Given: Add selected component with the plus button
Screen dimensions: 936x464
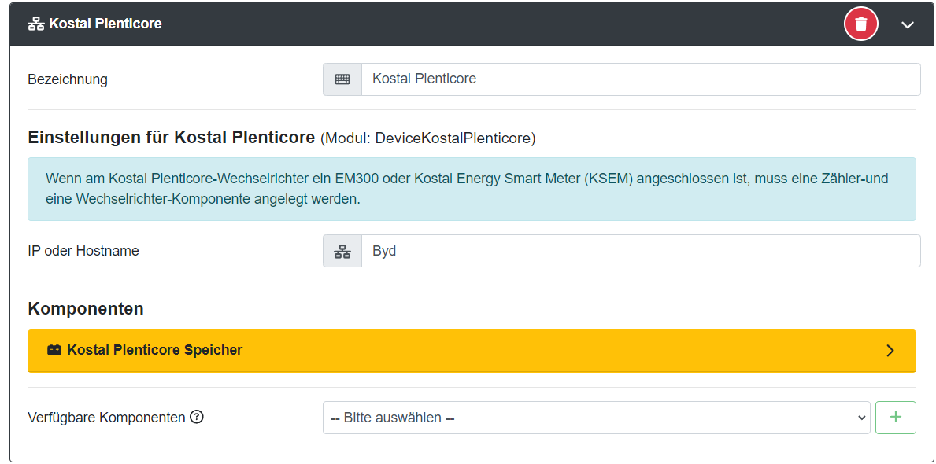Looking at the screenshot, I should click(895, 418).
